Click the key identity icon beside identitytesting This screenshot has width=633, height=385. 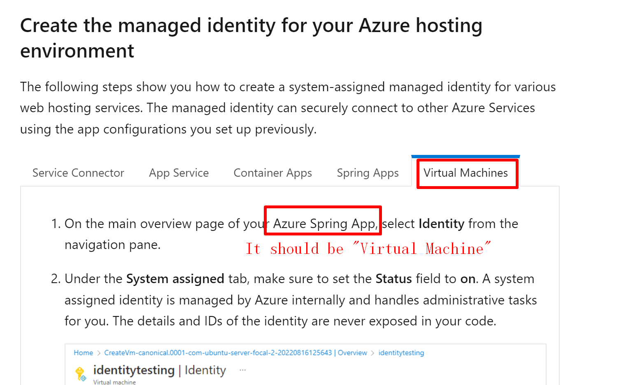[x=80, y=373]
